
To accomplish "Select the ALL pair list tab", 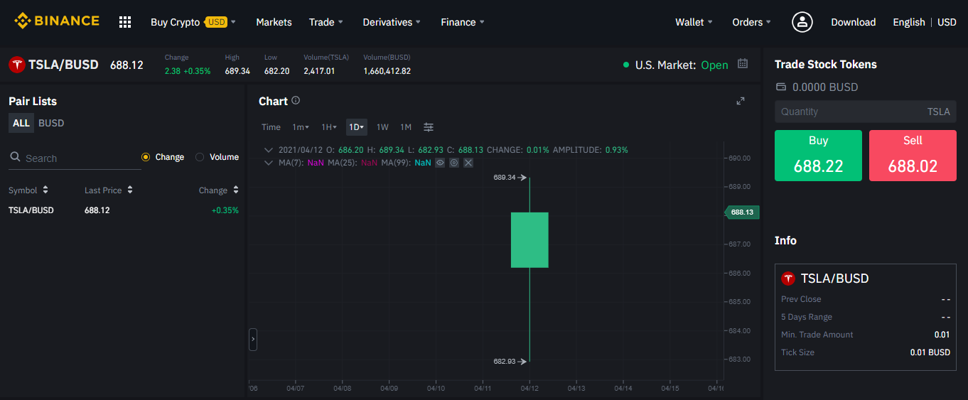I will [21, 123].
